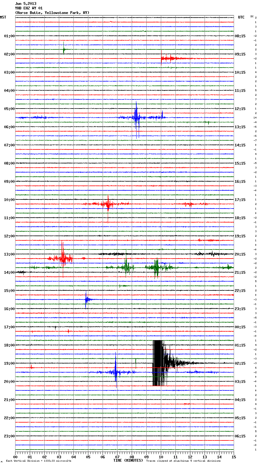The height and width of the screenshot is (465, 258).
Task: Select the 22:00 MST time label
Action: click(x=9, y=418)
